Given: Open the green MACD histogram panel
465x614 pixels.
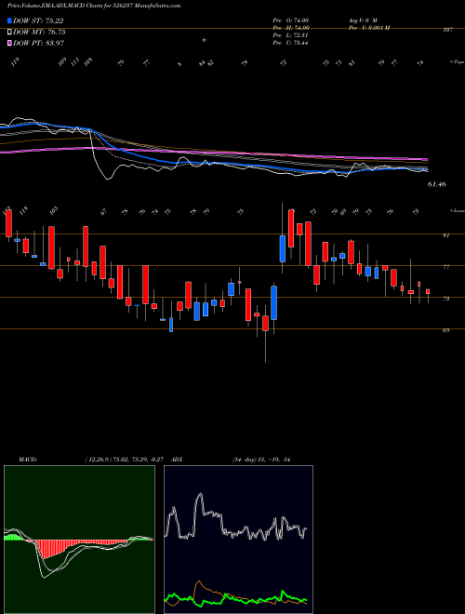Looking at the screenshot, I should click(79, 540).
